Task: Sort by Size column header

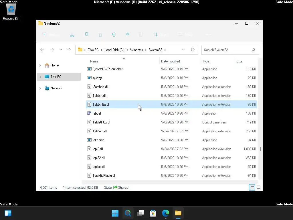Action: point(239,61)
